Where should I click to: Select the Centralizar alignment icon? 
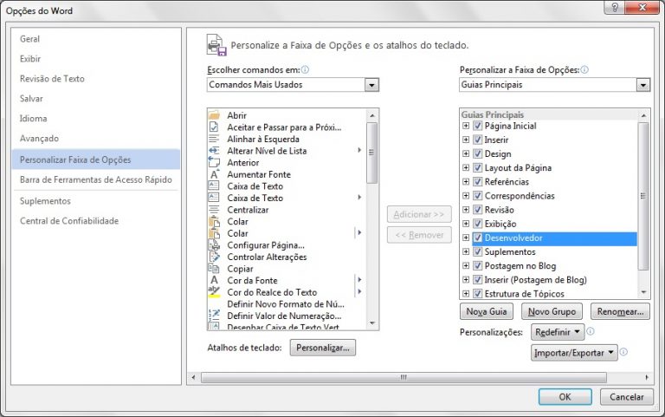point(214,210)
